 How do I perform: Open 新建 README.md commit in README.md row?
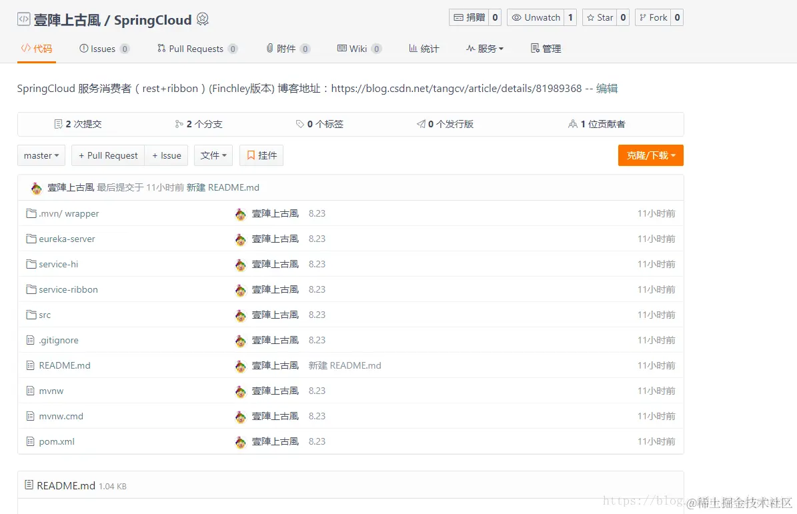(x=345, y=366)
